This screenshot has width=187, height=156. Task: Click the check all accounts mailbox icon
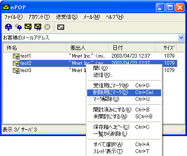pyautogui.click(x=18, y=27)
